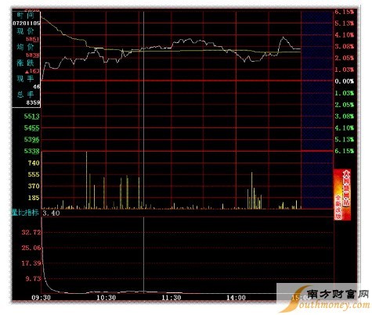
Task: Click the green 3.08% percentage label
Action: 345,116
